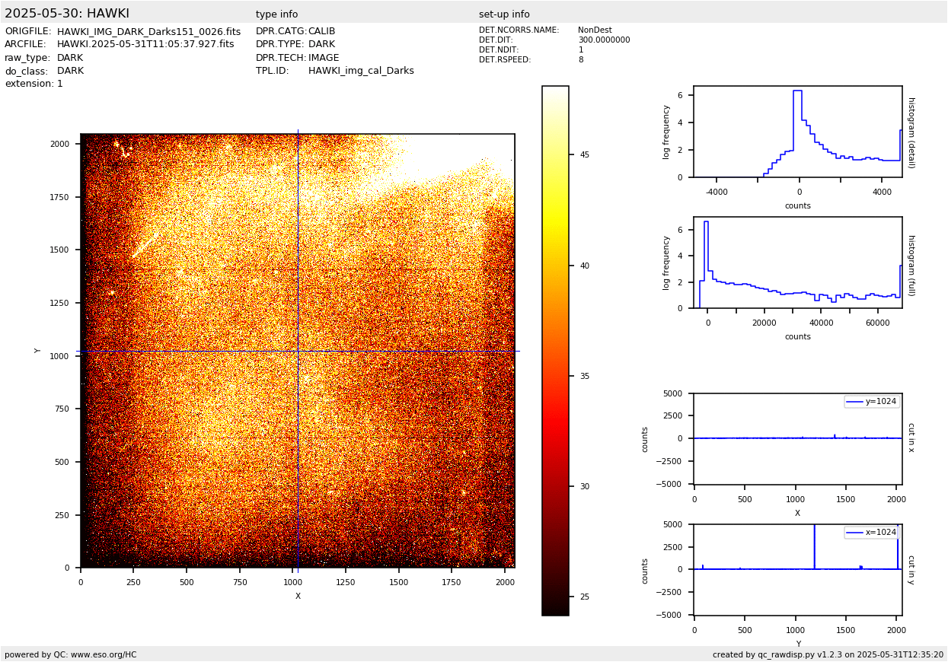This screenshot has height=662, width=948.
Task: Select the histogram (detail) plot
Action: tap(797, 132)
